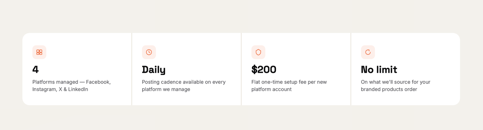The height and width of the screenshot is (130, 483).
Task: Click the clock icon above Daily
Action: pyautogui.click(x=149, y=52)
